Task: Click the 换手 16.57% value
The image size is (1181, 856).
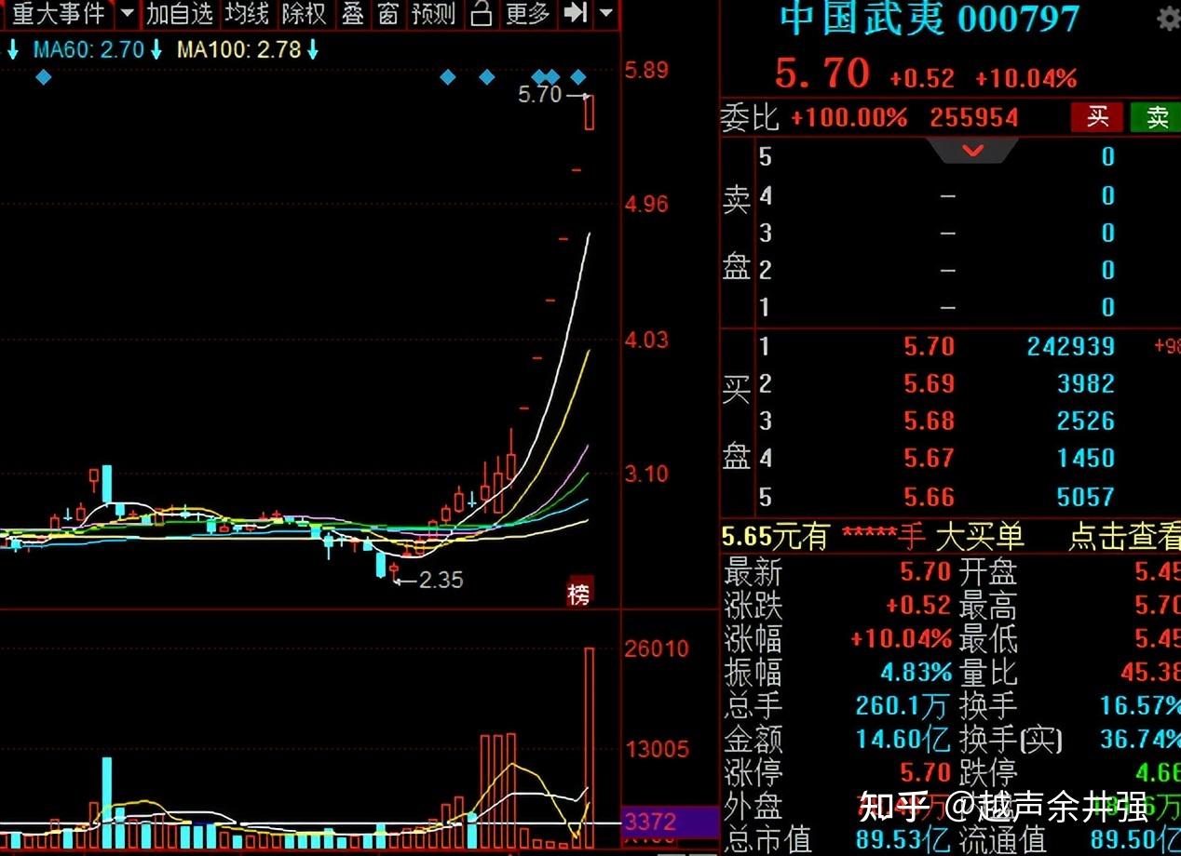Action: pos(1141,705)
